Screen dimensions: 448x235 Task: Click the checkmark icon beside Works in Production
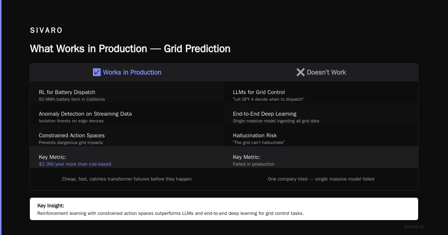[x=97, y=72]
